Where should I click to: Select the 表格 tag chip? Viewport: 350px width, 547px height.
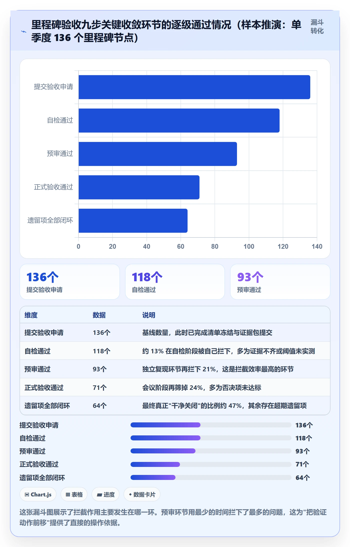(x=74, y=494)
